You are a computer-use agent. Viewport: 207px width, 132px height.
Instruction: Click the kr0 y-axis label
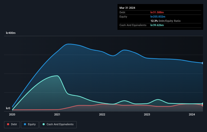click(x=8, y=108)
